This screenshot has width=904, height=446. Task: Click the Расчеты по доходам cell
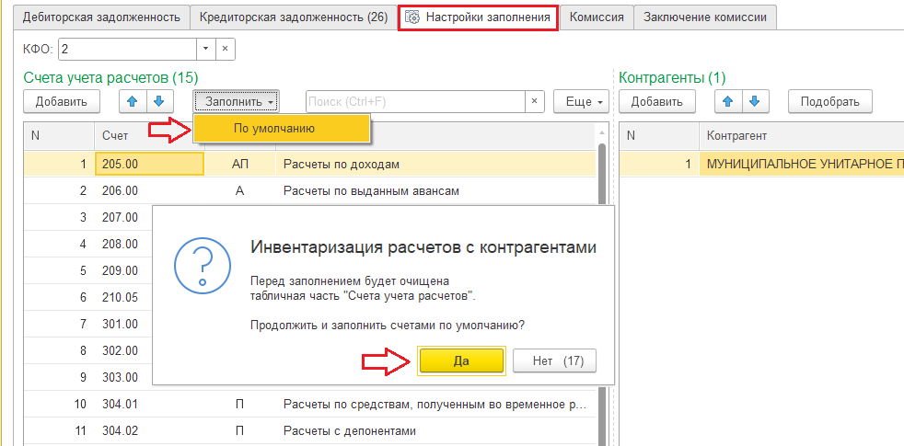coord(435,165)
